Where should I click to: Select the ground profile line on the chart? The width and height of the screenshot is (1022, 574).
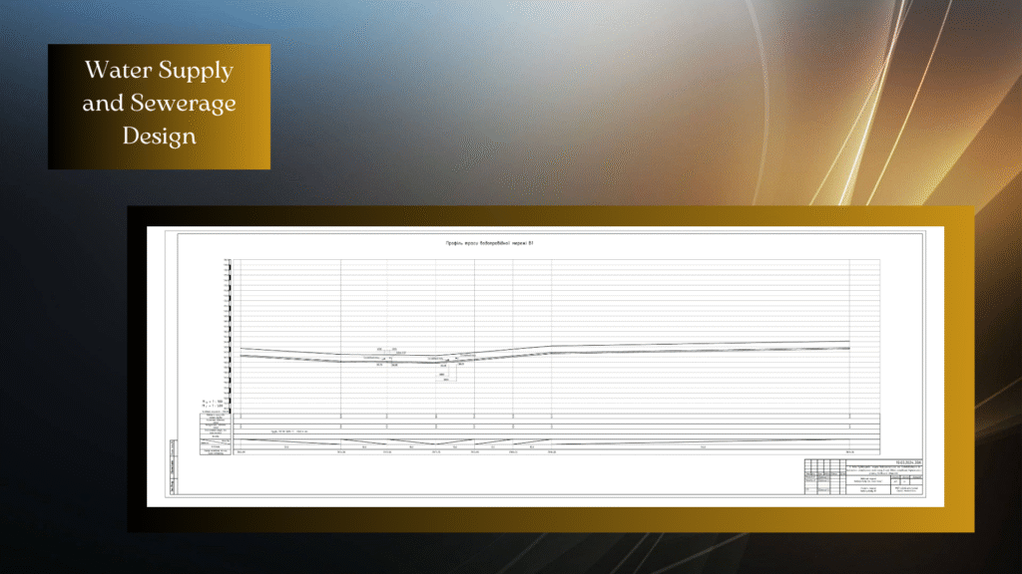[x=699, y=345]
